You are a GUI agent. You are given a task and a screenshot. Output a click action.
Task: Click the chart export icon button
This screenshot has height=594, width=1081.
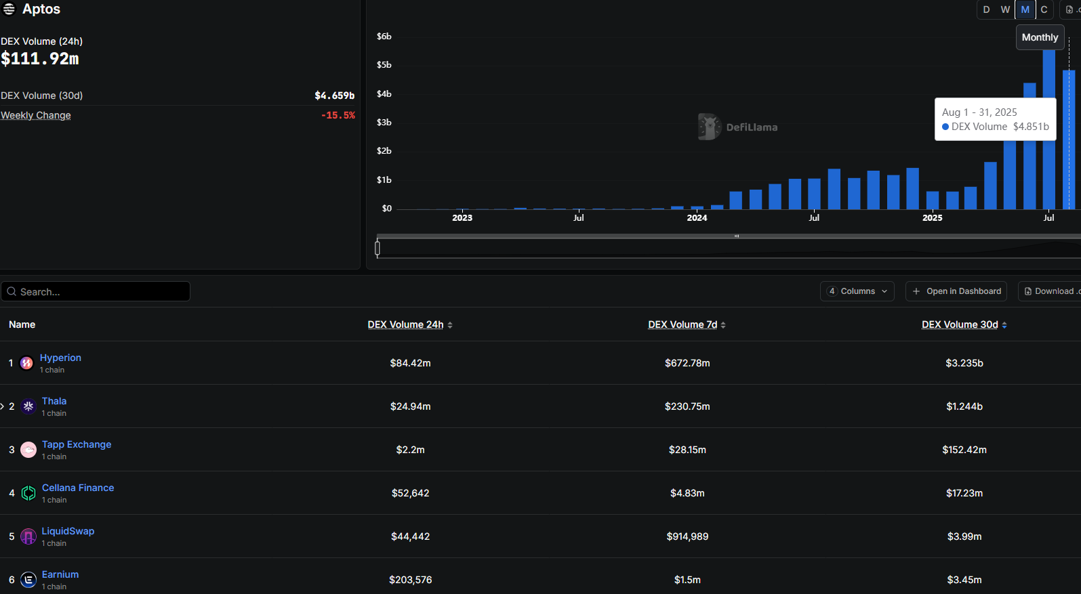(1071, 9)
